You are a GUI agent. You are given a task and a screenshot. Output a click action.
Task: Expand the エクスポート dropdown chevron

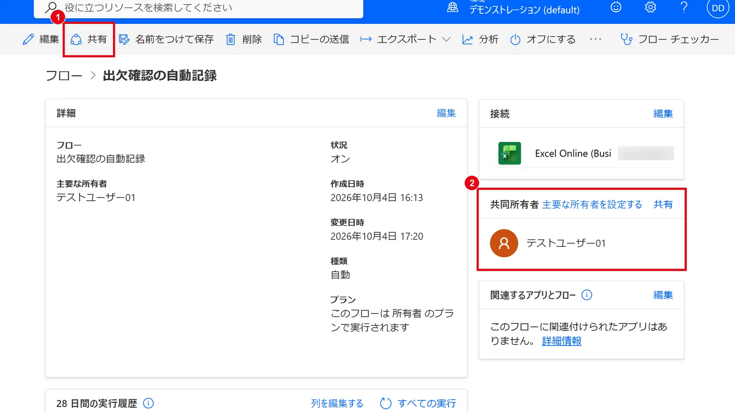pos(446,39)
